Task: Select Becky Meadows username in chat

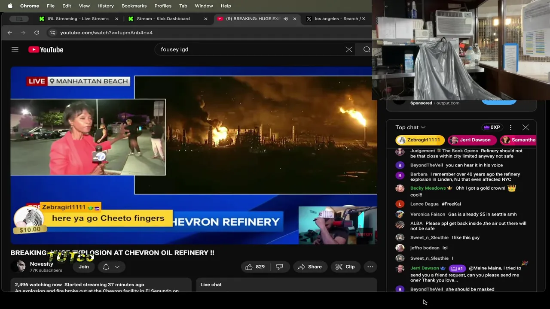Action: coord(428,188)
